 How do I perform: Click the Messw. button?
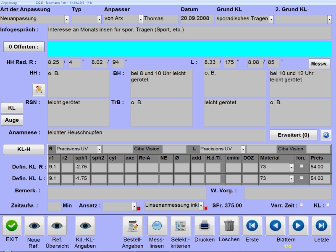click(319, 64)
